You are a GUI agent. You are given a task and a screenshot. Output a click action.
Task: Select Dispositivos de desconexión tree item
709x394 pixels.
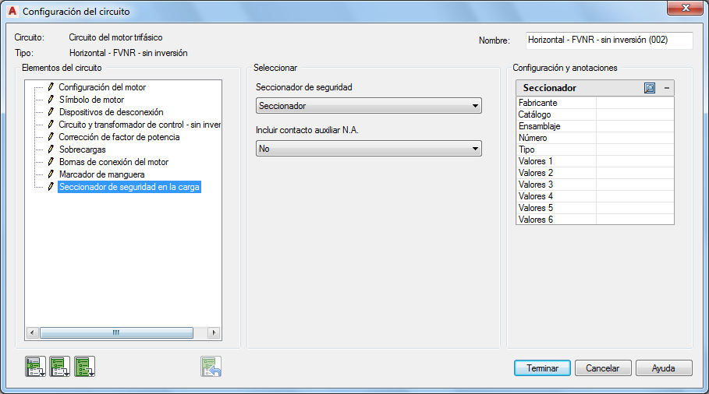point(111,112)
